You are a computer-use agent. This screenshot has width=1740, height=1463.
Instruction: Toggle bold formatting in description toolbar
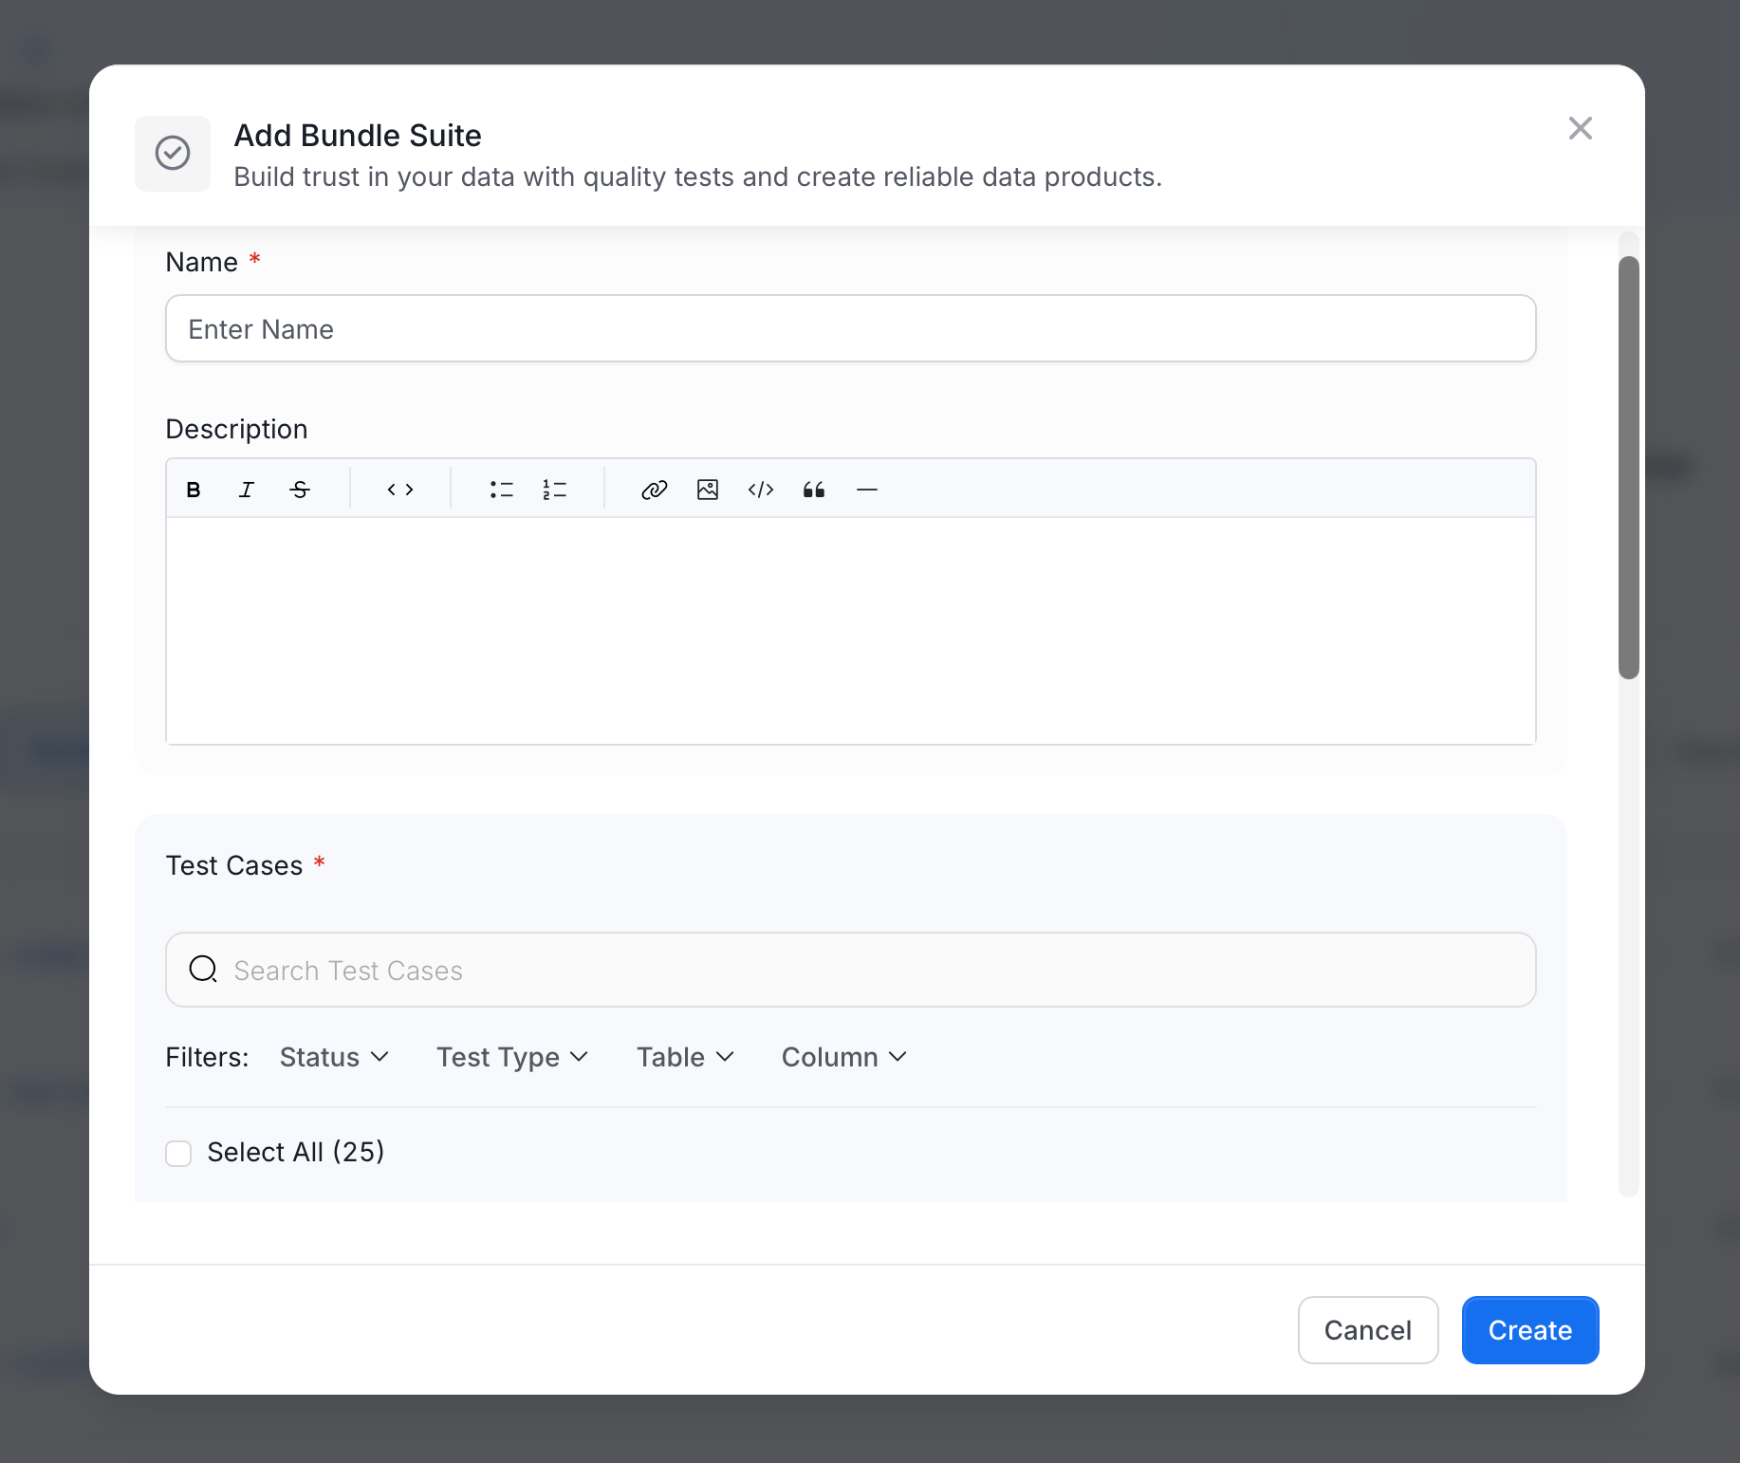tap(194, 490)
